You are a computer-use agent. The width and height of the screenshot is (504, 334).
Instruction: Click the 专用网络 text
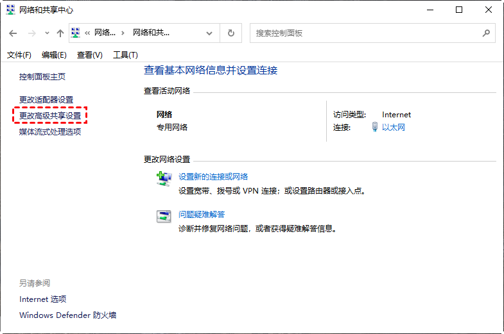click(172, 128)
